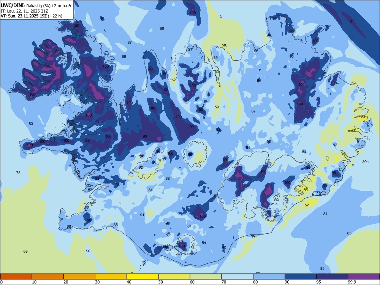
Task: Click the color scale tick label '20'
Action: point(66,282)
